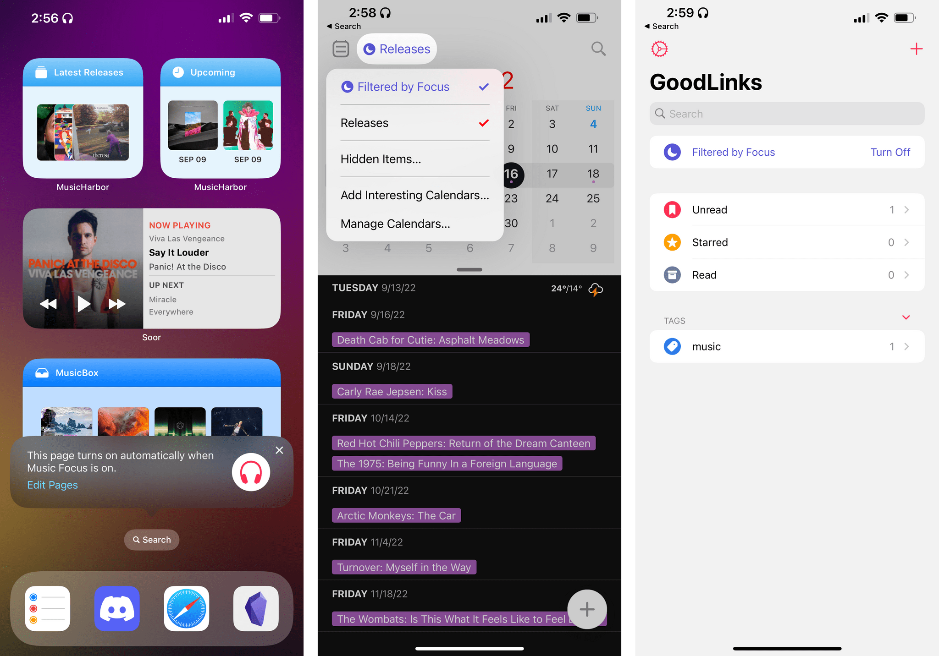The width and height of the screenshot is (939, 656).
Task: Click the GoodLinks settings gear icon
Action: [x=659, y=49]
